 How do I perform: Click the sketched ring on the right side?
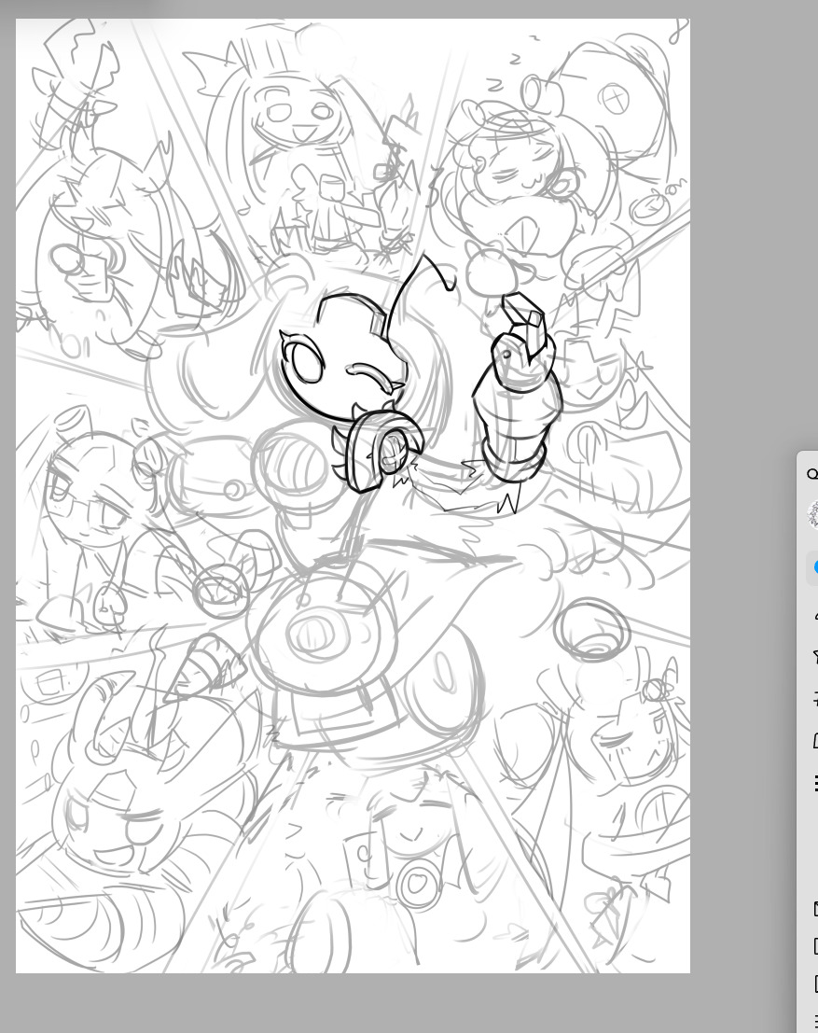point(591,630)
